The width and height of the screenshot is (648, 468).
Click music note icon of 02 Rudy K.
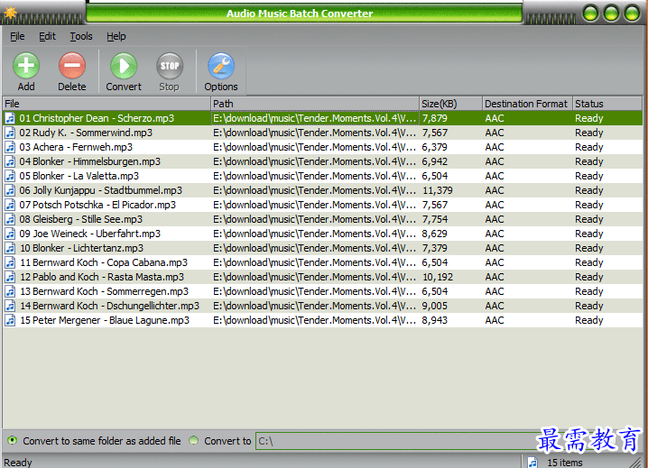tap(10, 133)
